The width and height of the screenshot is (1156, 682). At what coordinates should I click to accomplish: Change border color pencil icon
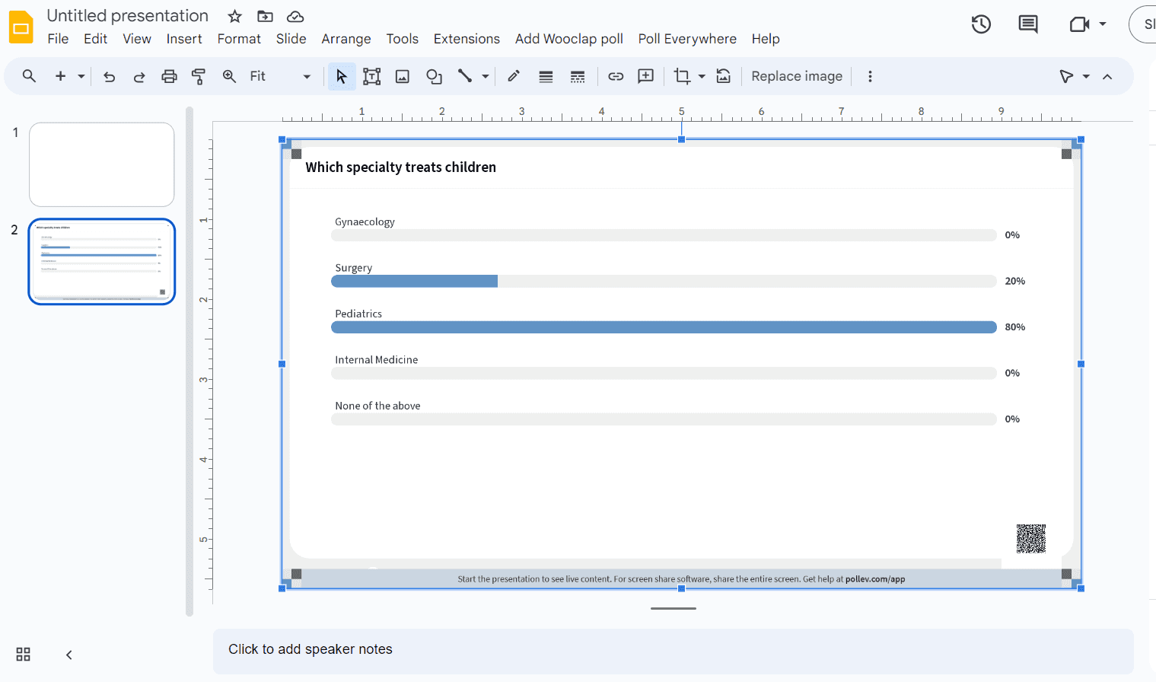tap(514, 76)
